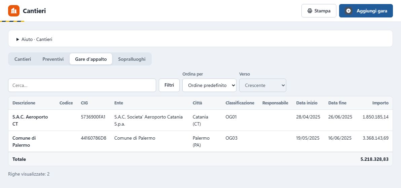Click the Righe visualizzate: 2 text
This screenshot has height=188, width=401.
coord(29,174)
